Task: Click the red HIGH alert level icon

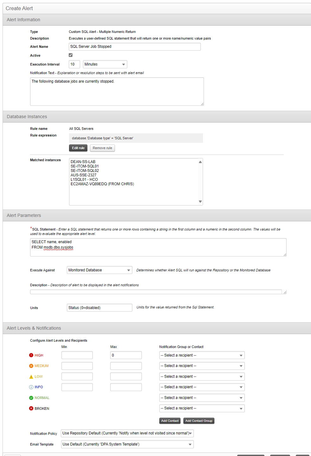Action: pyautogui.click(x=31, y=355)
